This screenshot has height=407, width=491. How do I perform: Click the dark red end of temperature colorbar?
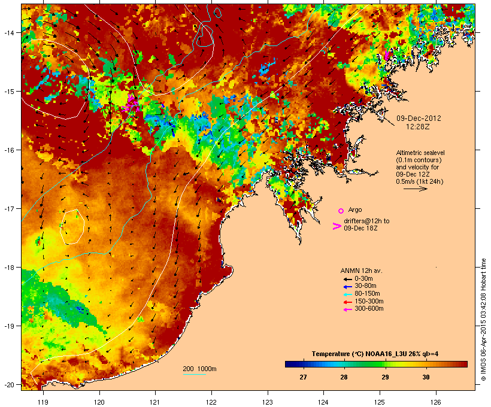pos(462,364)
